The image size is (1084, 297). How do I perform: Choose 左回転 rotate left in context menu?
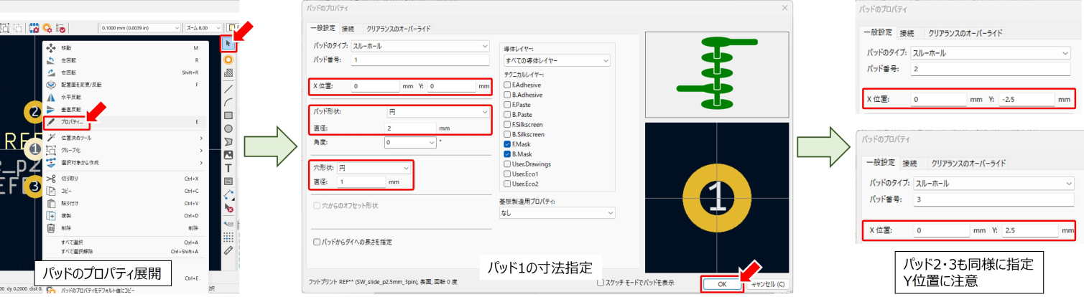124,60
